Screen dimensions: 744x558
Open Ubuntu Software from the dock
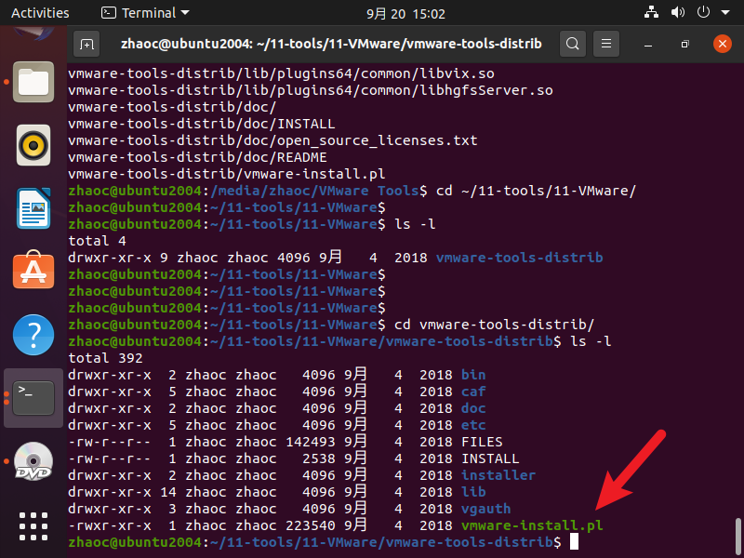pos(33,270)
